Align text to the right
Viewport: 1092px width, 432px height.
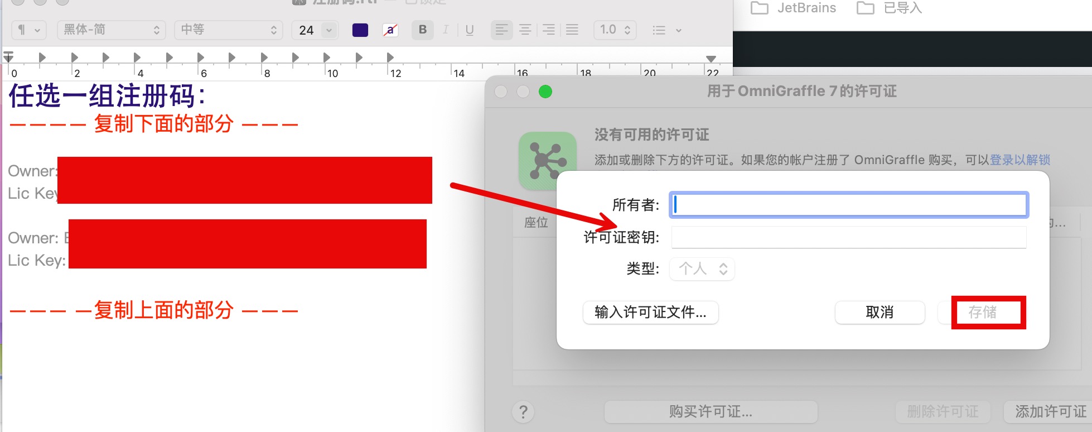549,30
